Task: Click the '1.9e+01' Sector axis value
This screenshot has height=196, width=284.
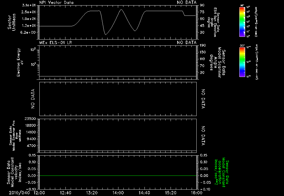Action: pos(29,19)
